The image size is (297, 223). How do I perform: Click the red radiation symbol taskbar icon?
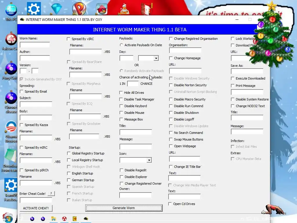(x=64, y=219)
